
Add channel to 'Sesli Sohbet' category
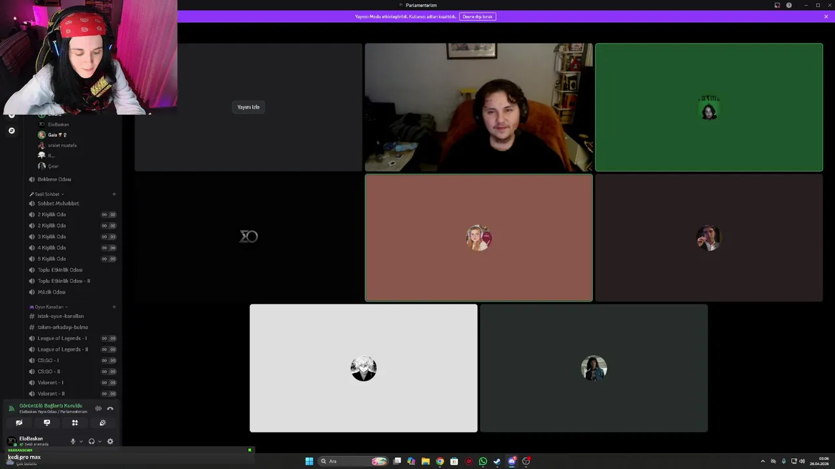point(114,194)
